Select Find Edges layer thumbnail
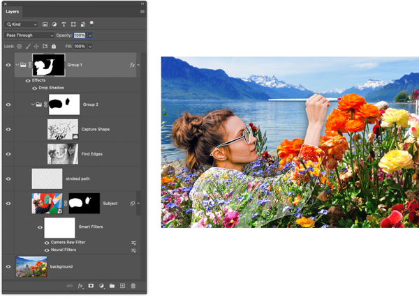This screenshot has height=297, width=419. pyautogui.click(x=63, y=154)
